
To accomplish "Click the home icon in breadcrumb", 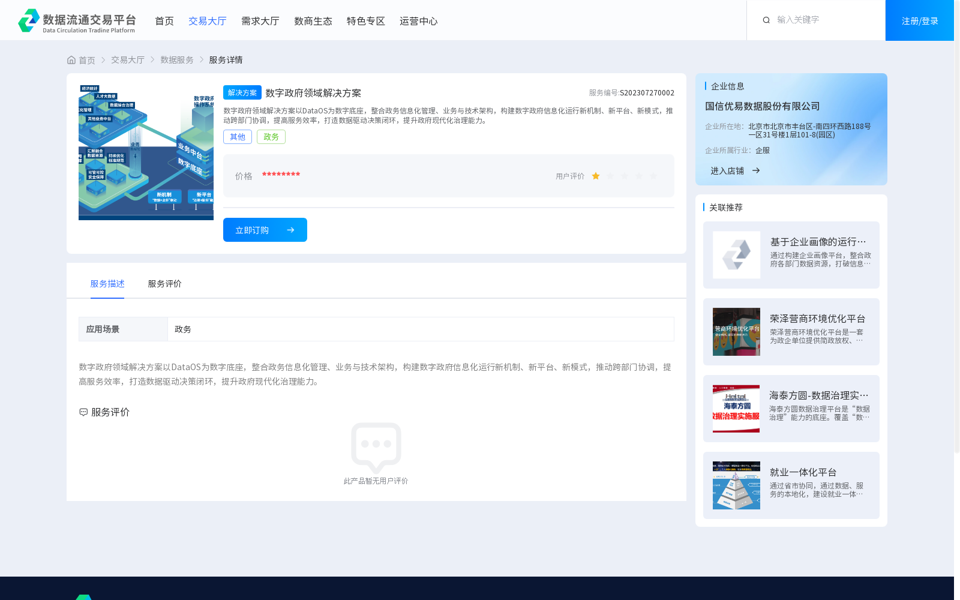I will 71,60.
